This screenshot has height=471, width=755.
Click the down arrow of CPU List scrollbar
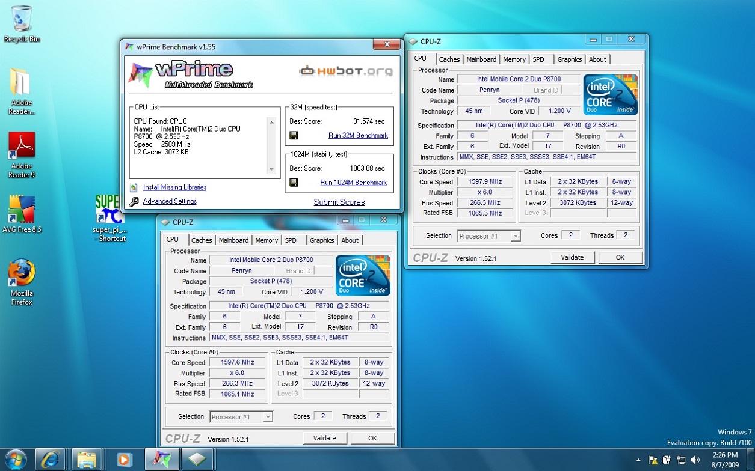click(x=271, y=169)
